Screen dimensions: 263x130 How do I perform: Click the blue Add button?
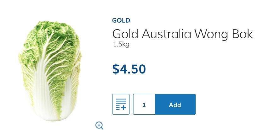coord(175,104)
